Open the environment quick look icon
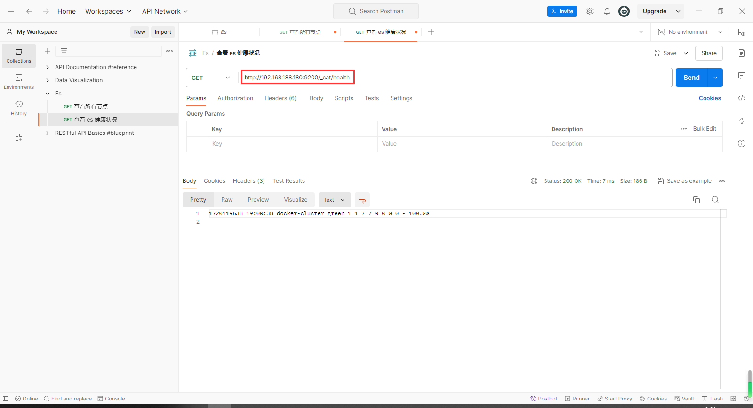Image resolution: width=753 pixels, height=408 pixels. pos(742,32)
